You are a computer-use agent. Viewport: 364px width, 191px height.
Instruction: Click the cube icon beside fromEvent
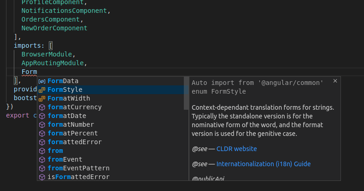[x=42, y=159]
